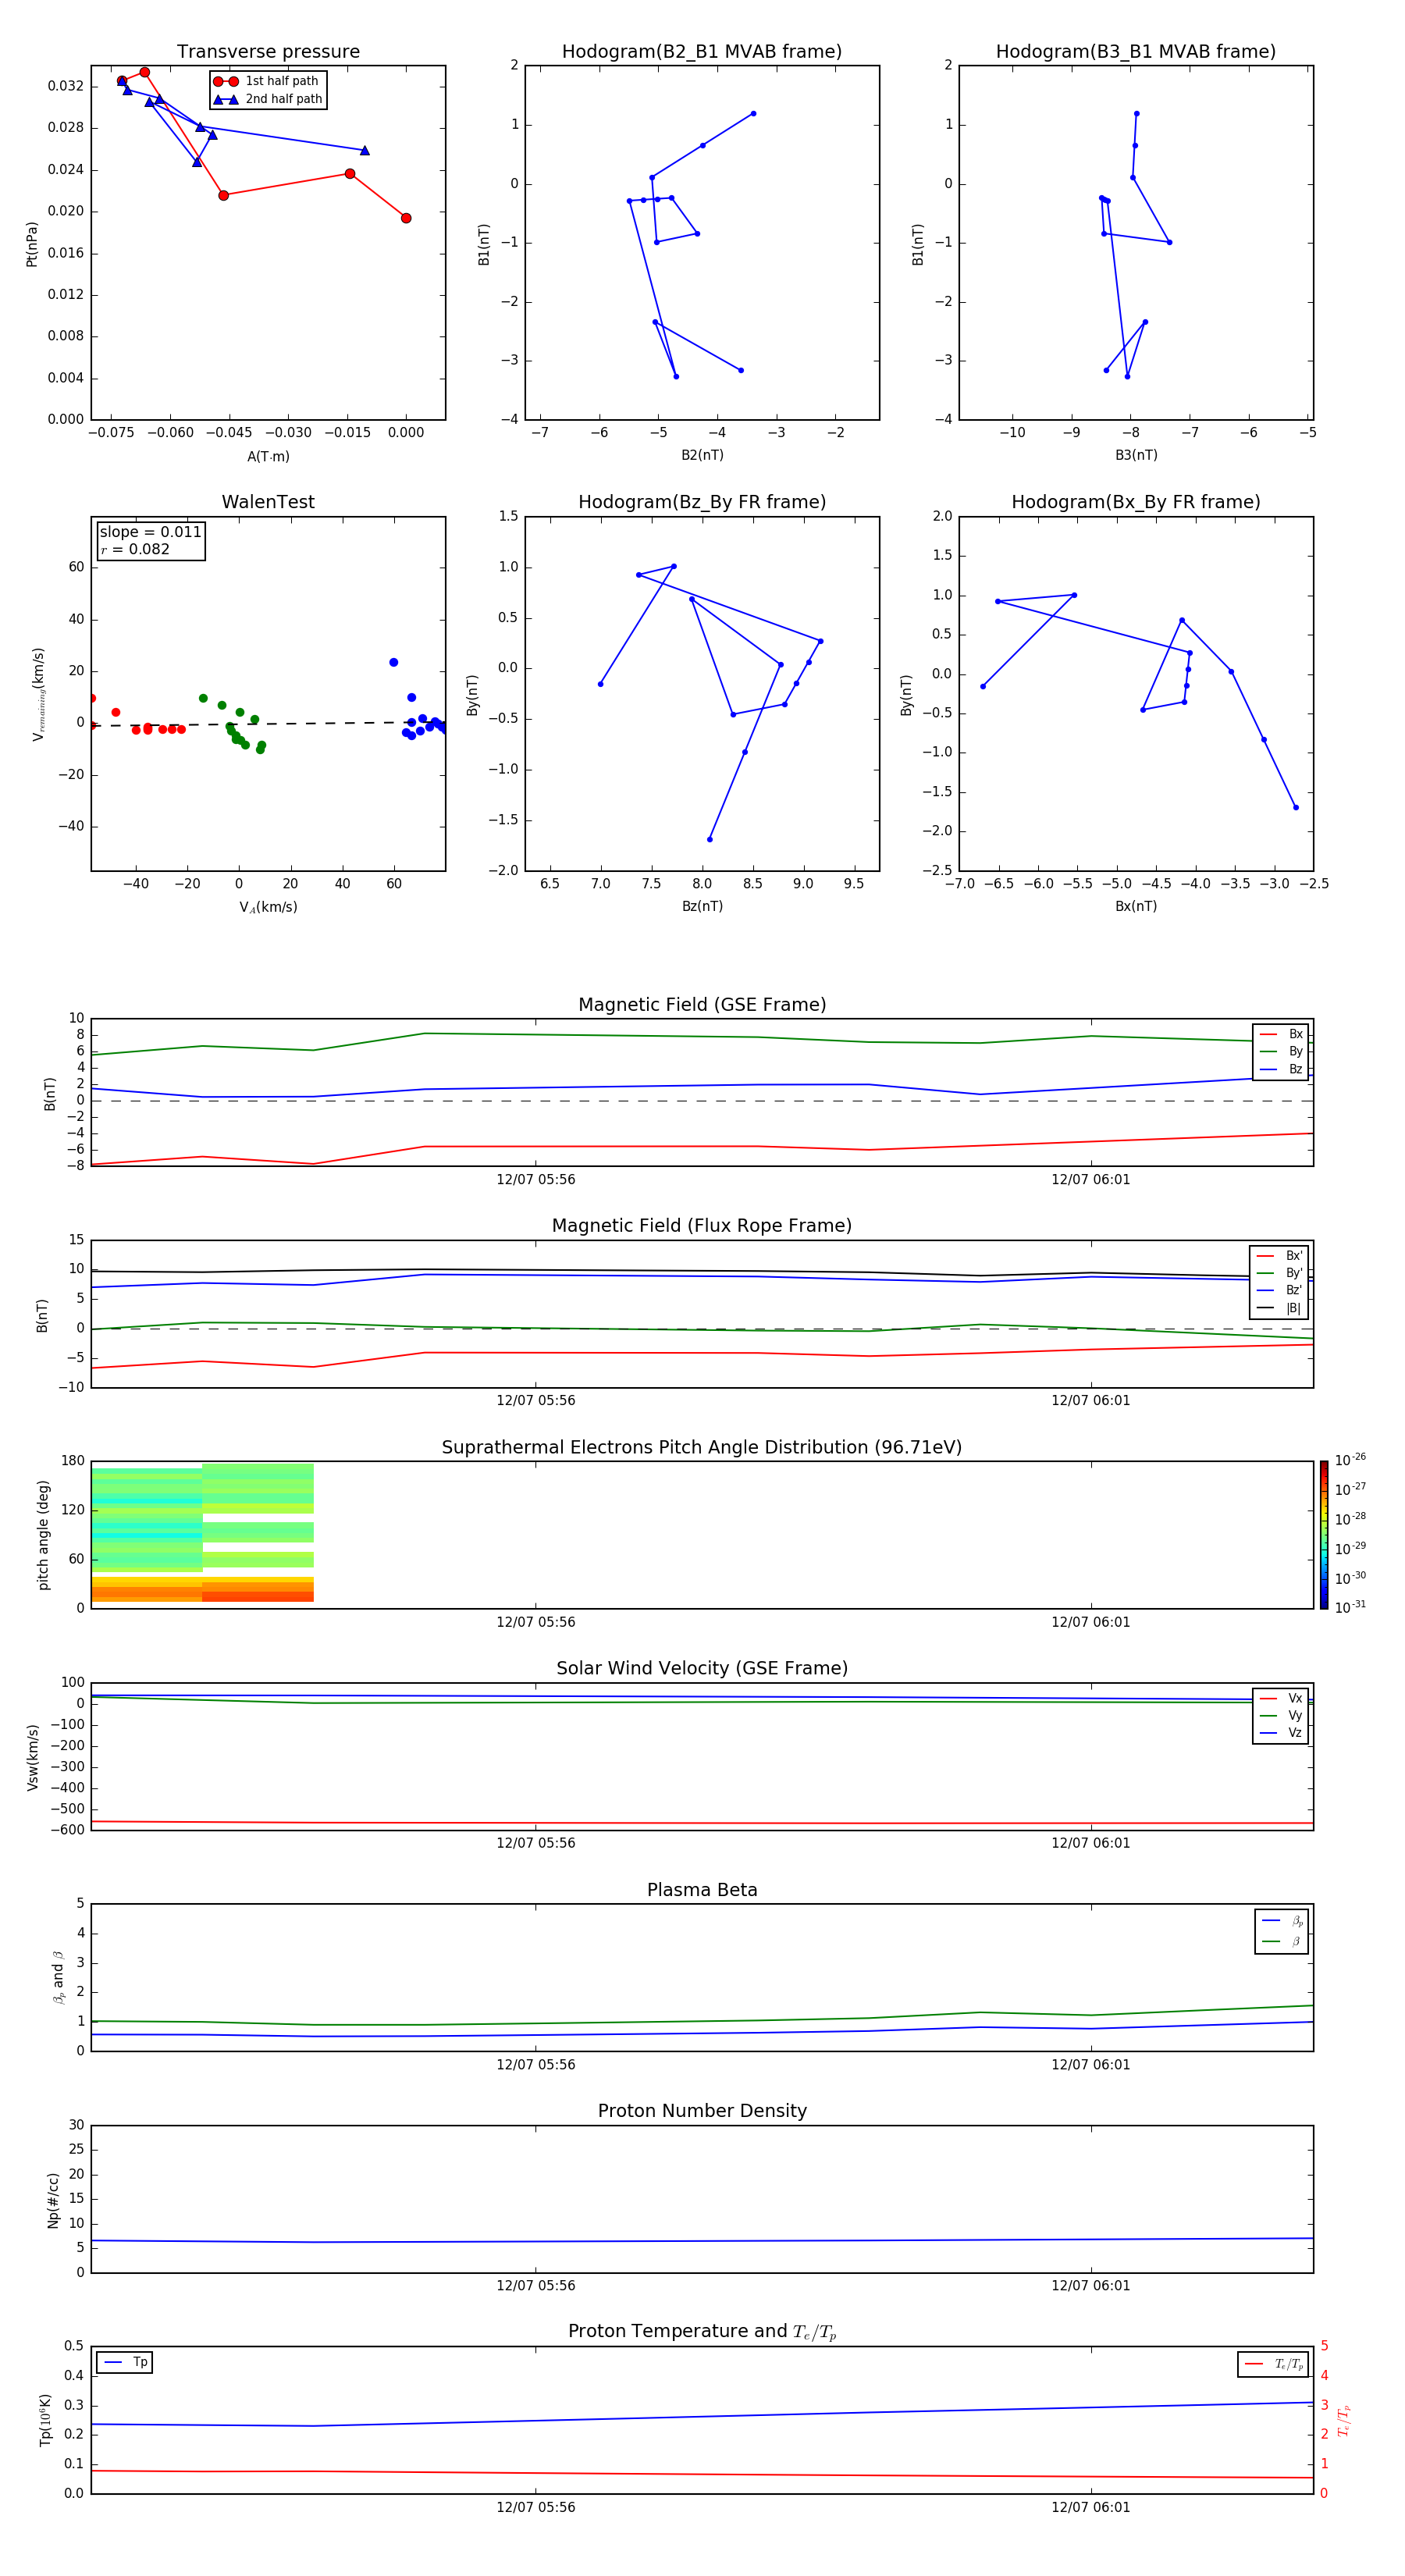Select the 'A(T·m)' x-axis label
The image size is (1405, 2576).
tap(268, 456)
